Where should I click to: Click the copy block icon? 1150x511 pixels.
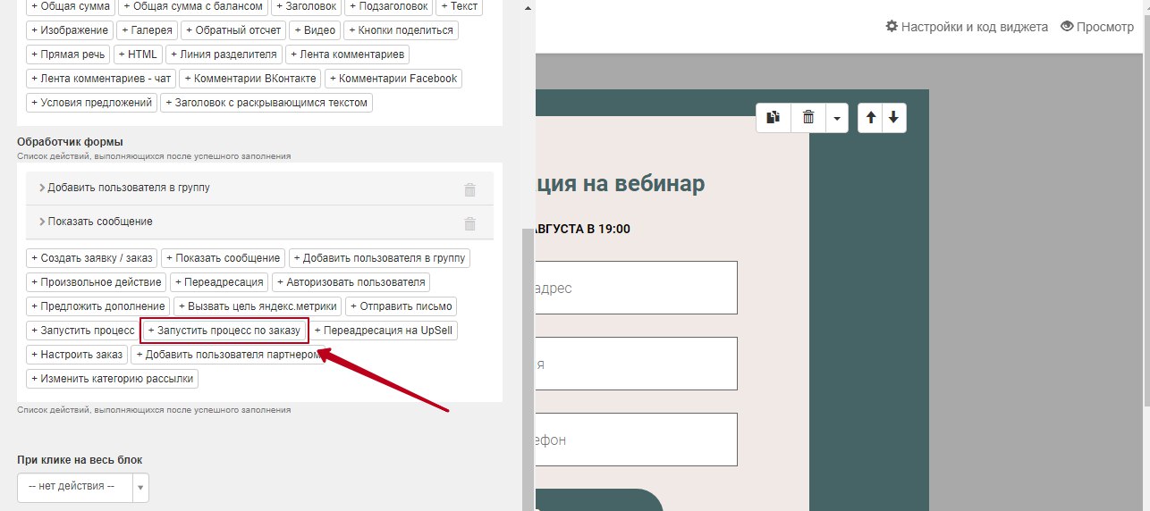(x=774, y=118)
